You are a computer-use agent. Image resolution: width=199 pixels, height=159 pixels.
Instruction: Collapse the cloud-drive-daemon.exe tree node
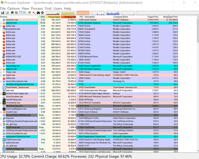pyautogui.click(x=1, y=81)
